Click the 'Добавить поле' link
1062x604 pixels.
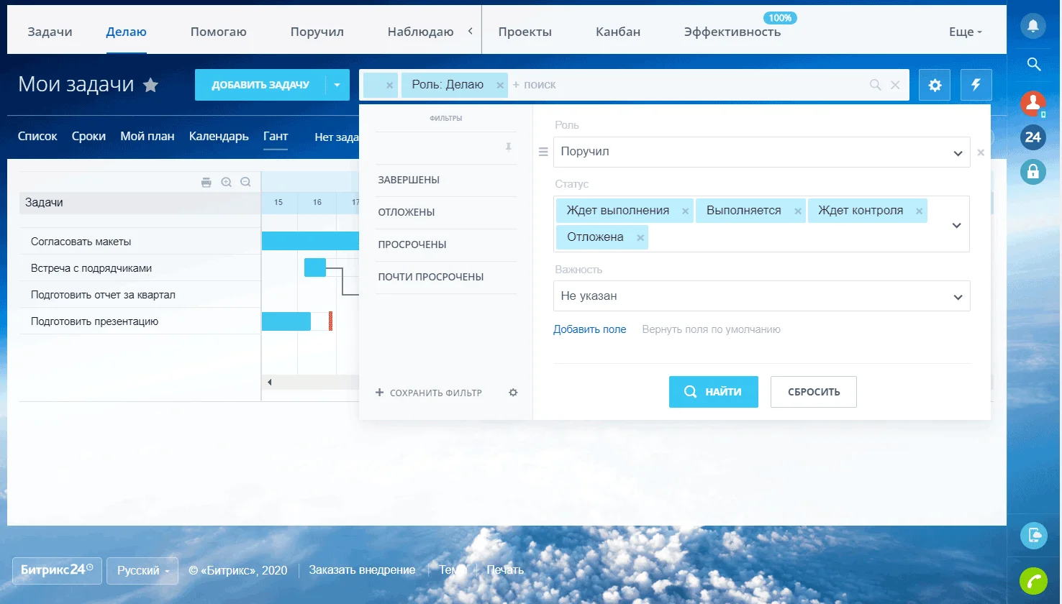coord(589,329)
